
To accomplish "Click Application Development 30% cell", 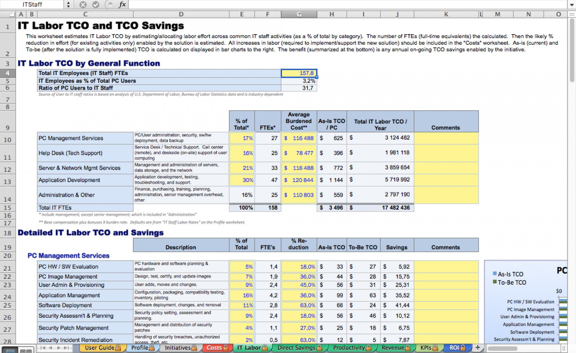I will coord(242,180).
